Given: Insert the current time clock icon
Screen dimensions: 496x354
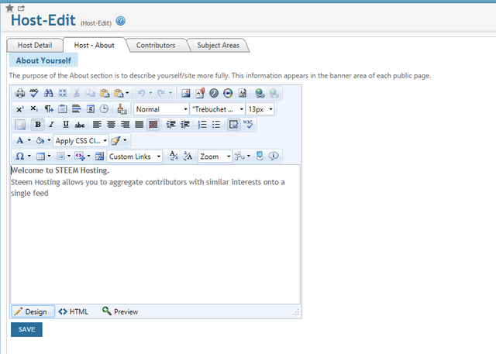Looking at the screenshot, I should coord(104,109).
